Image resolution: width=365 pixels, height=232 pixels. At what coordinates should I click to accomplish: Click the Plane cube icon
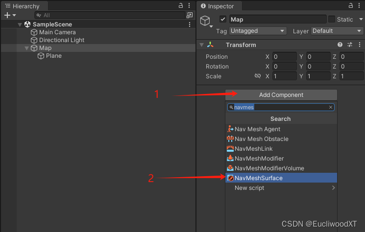tap(41, 56)
